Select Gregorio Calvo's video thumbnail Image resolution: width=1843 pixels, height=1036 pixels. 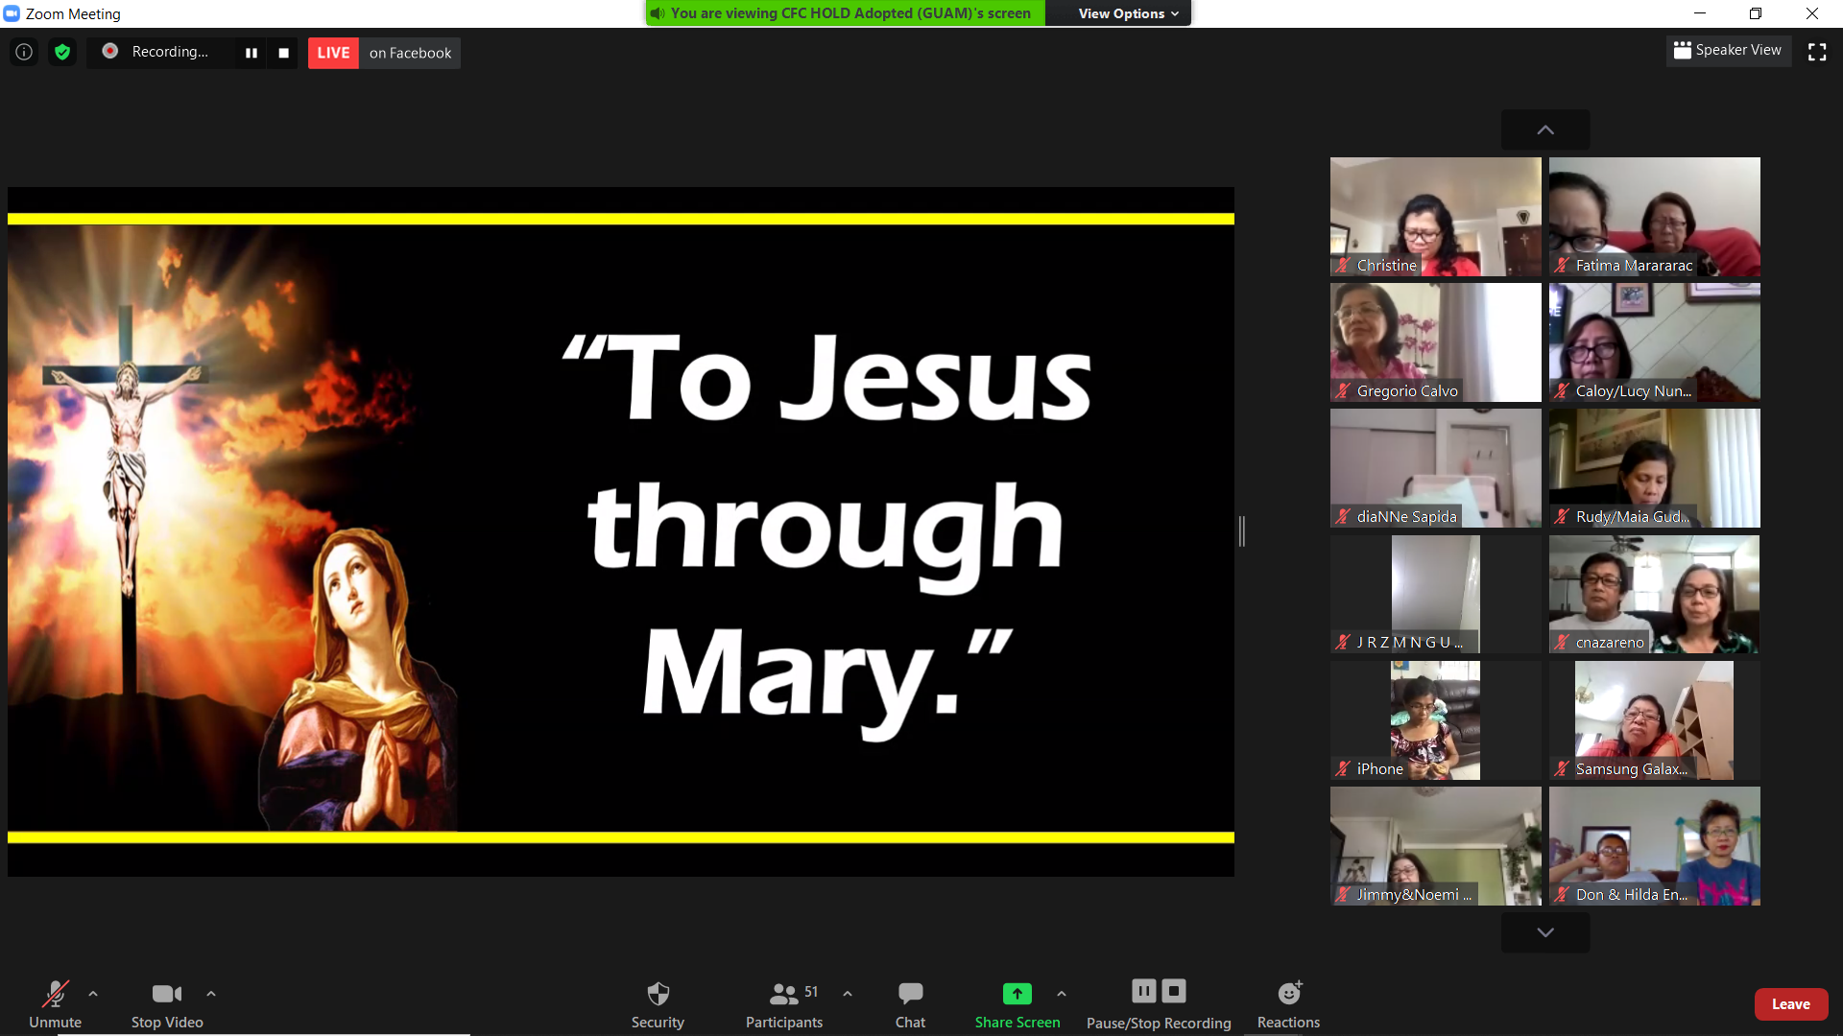pos(1436,342)
